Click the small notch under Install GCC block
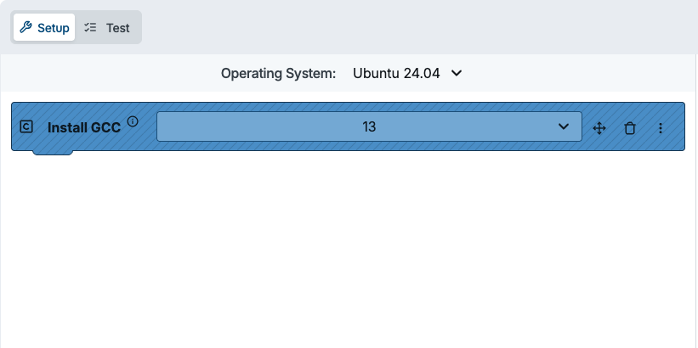This screenshot has width=698, height=348. click(x=53, y=153)
